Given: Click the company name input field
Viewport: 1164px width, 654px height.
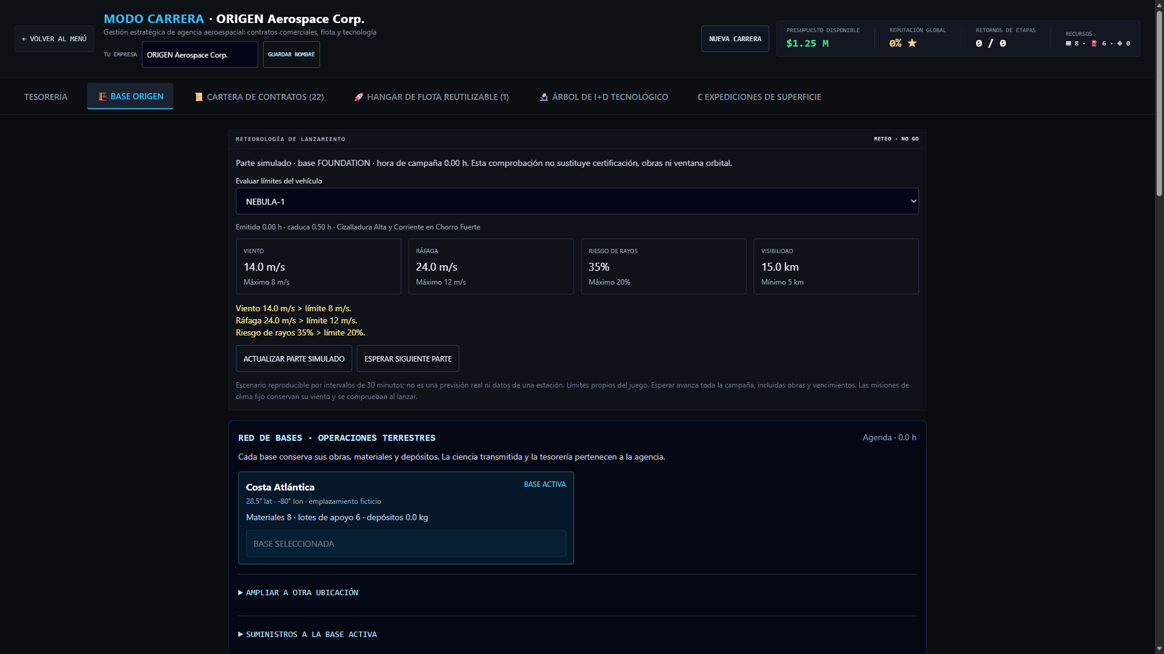Looking at the screenshot, I should (200, 54).
